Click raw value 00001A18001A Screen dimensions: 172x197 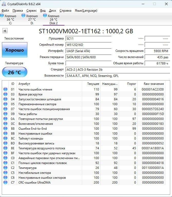153,148
